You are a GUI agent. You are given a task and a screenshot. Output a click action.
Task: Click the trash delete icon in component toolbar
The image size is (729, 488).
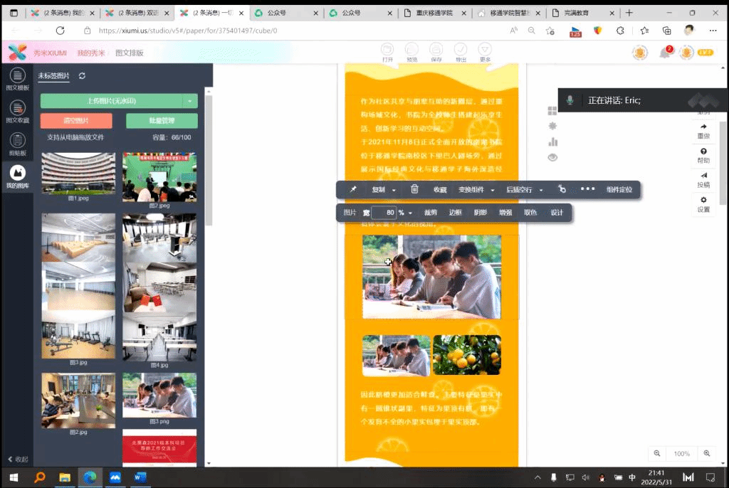coord(414,189)
